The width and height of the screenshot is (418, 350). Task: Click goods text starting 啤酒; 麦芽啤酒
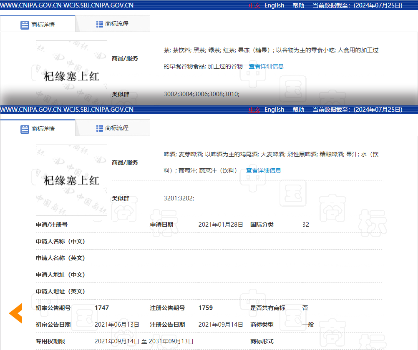271,162
